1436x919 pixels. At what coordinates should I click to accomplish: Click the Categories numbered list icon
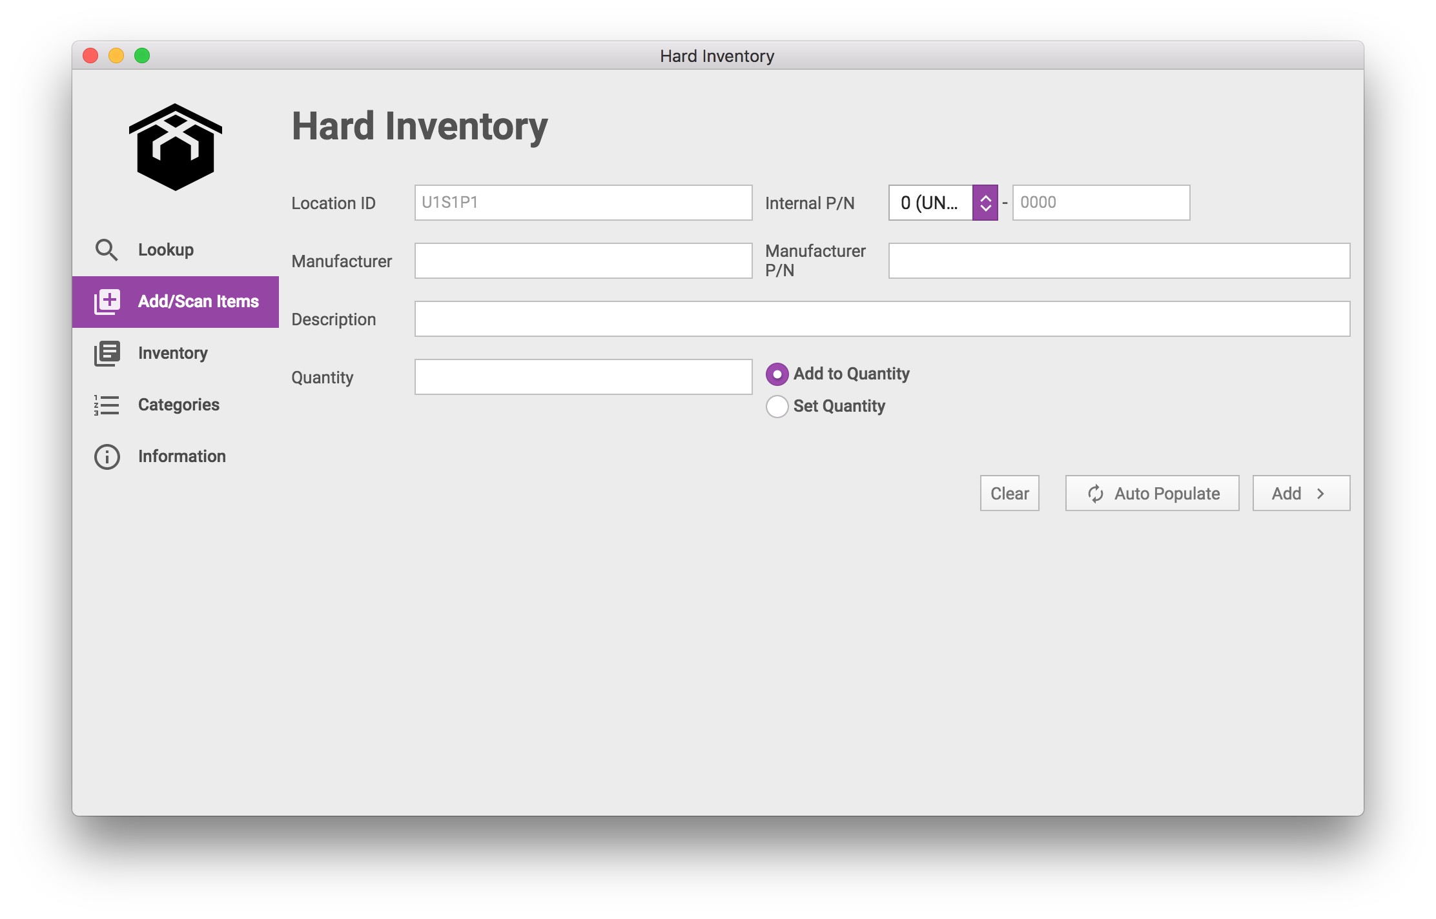point(107,405)
